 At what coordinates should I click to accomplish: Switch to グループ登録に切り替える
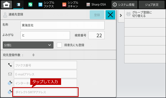[x=145, y=14]
